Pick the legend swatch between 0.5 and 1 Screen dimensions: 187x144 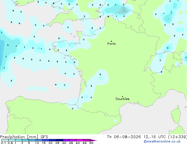(x=12, y=140)
